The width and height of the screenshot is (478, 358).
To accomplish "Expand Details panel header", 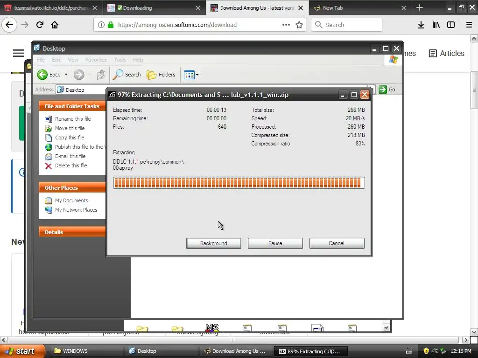I will tap(72, 232).
